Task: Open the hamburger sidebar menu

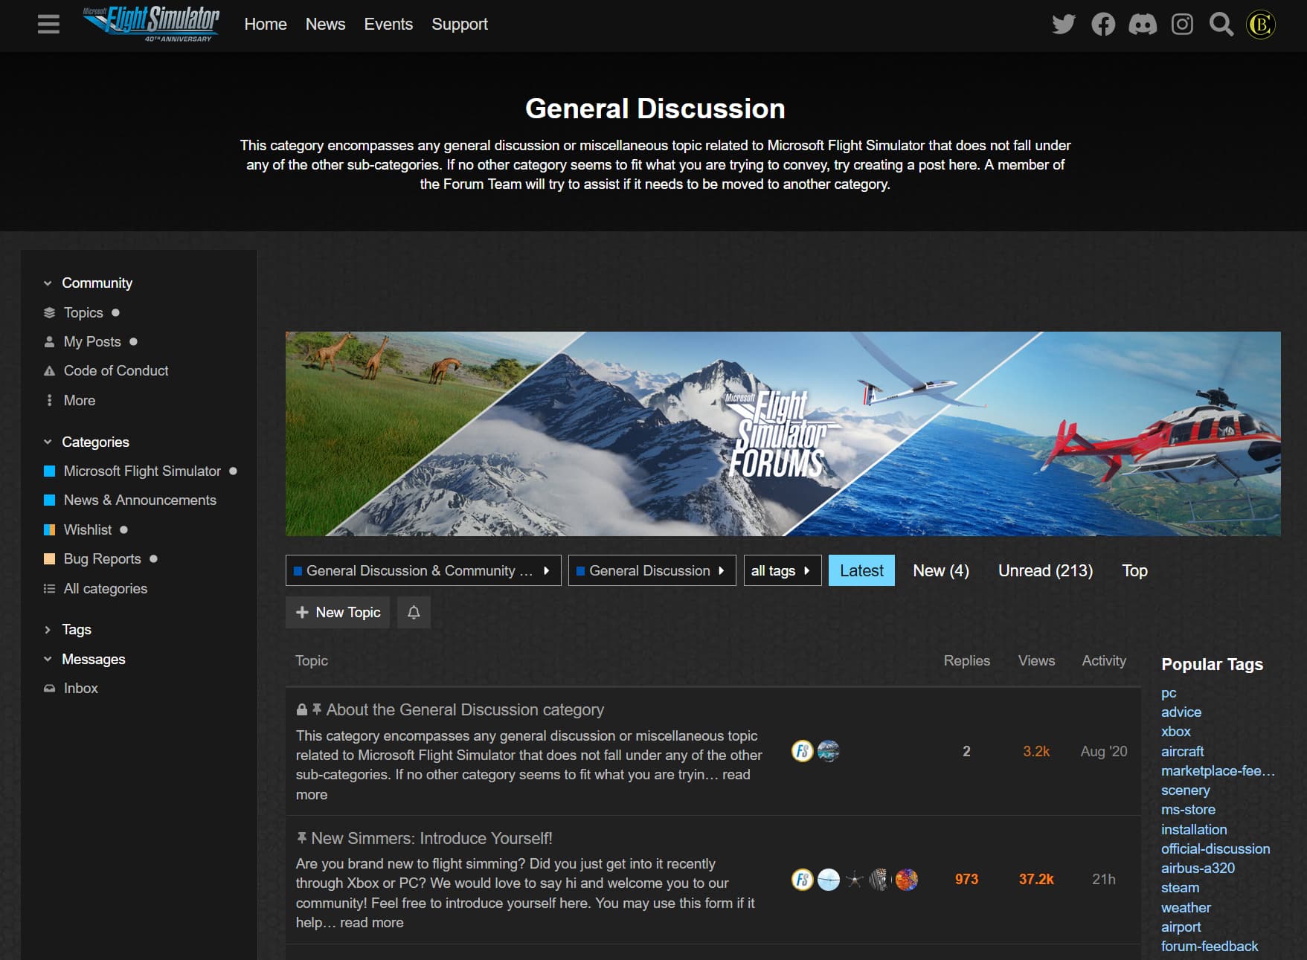Action: pyautogui.click(x=48, y=25)
